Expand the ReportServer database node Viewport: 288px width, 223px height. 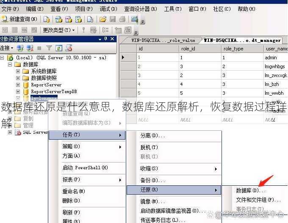(18, 85)
